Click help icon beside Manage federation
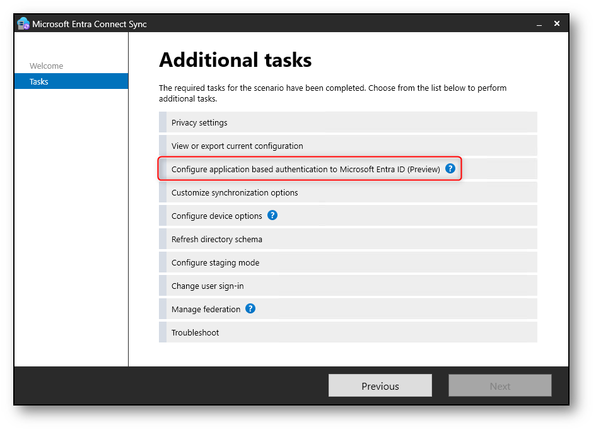The image size is (596, 432). [250, 308]
